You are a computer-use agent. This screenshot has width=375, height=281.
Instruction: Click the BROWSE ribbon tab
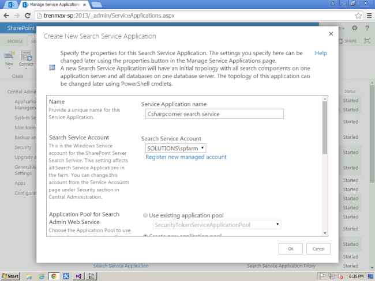(x=15, y=41)
